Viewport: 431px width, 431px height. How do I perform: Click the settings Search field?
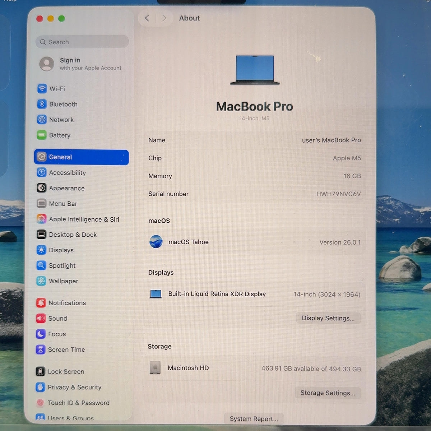click(x=82, y=42)
